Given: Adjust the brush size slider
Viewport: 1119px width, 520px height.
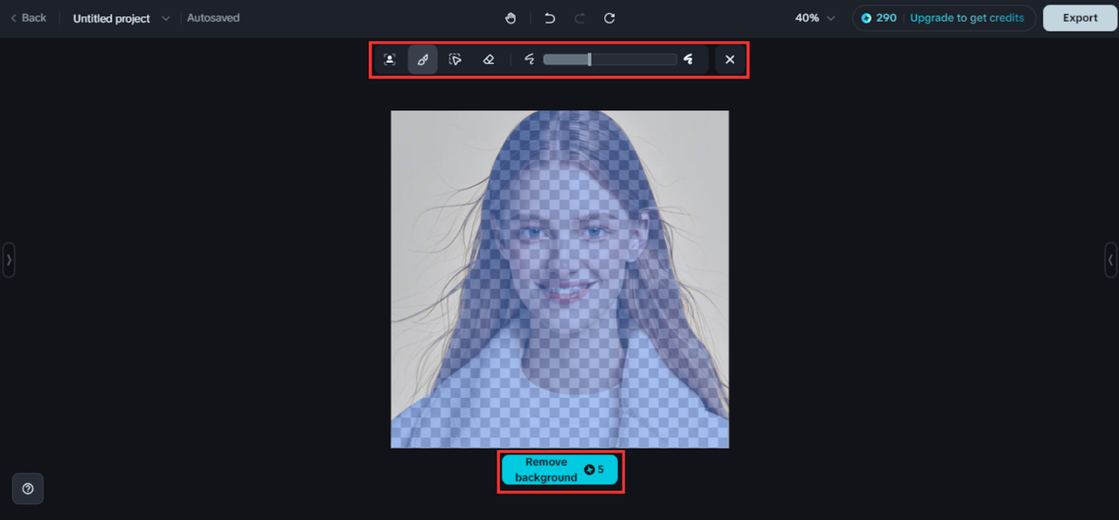Looking at the screenshot, I should pyautogui.click(x=610, y=59).
